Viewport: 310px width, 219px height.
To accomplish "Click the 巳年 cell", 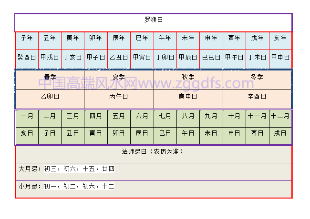I will tap(142, 40).
